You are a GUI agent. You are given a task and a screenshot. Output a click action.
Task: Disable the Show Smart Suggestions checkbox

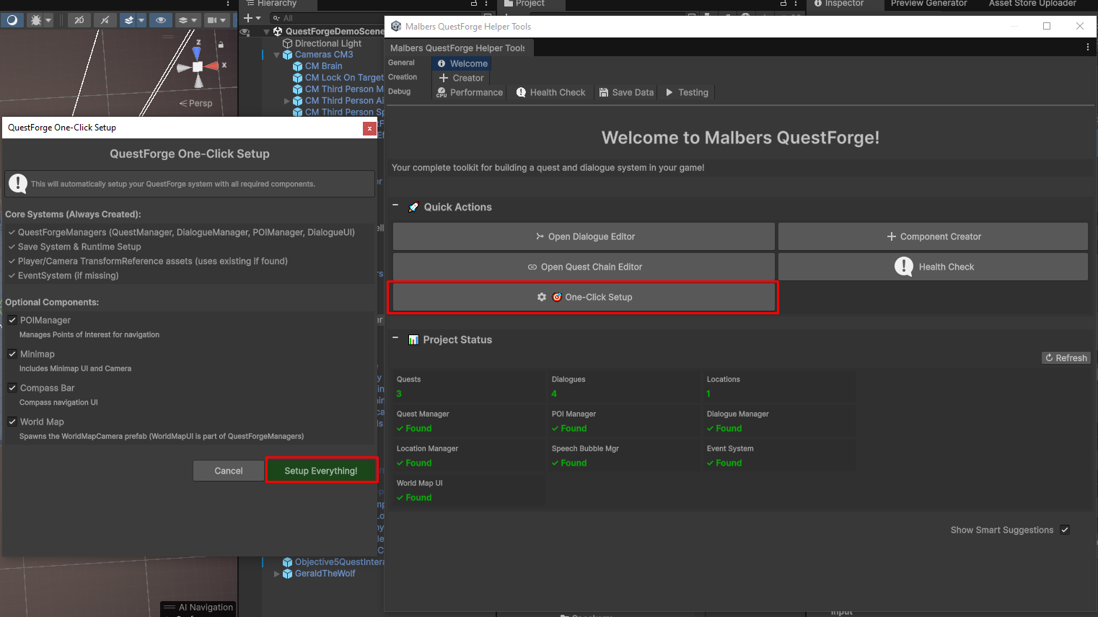click(x=1065, y=530)
